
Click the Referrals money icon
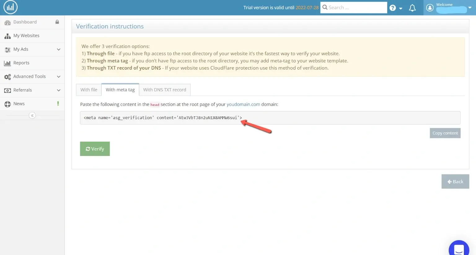coord(7,90)
